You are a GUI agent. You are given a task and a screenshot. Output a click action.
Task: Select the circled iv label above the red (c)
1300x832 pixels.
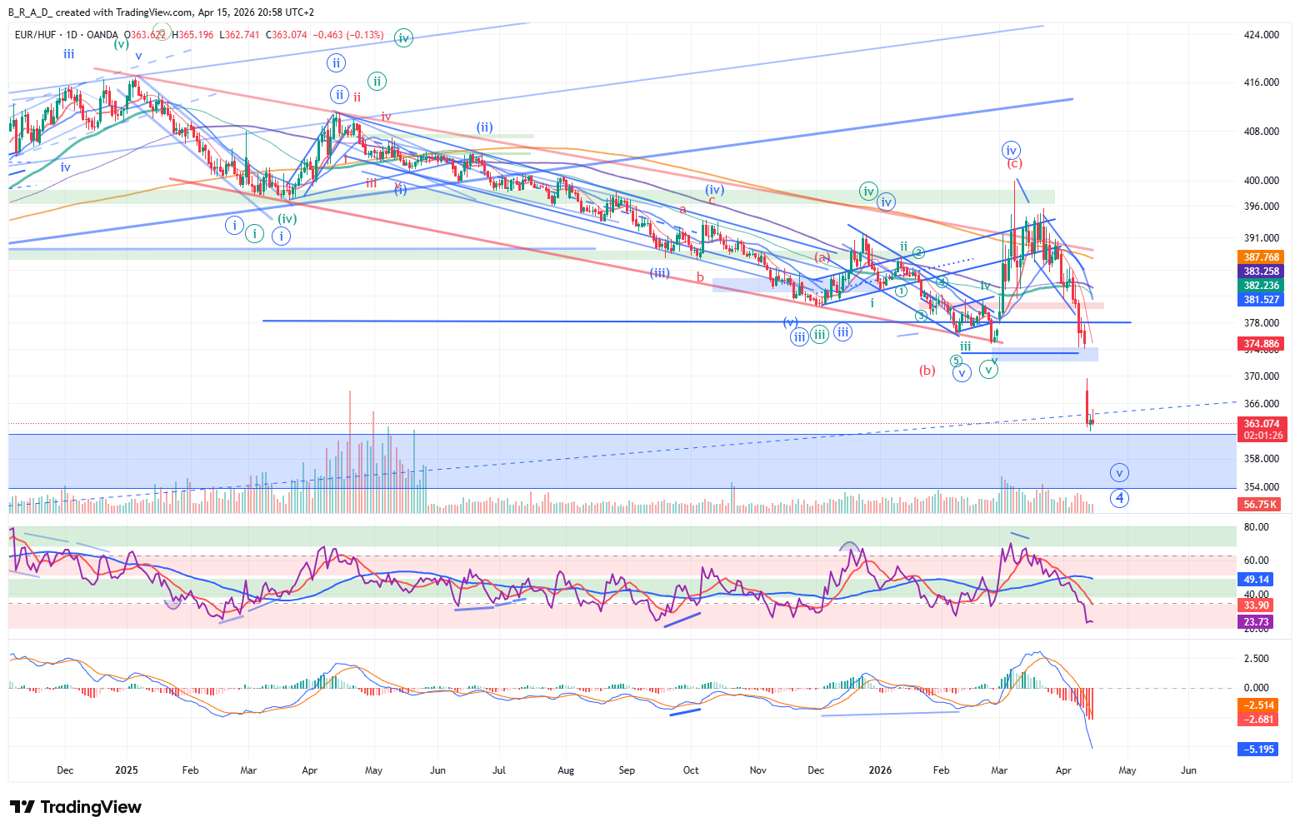pos(1011,151)
